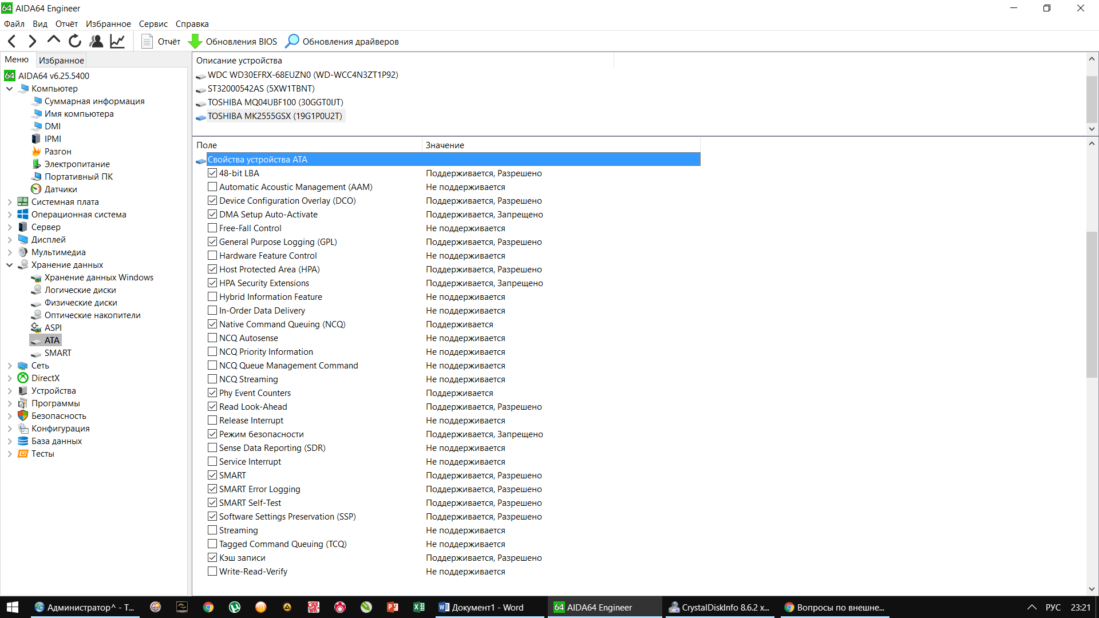This screenshot has height=618, width=1099.
Task: Open the graph chart toolbar icon
Action: pyautogui.click(x=117, y=41)
